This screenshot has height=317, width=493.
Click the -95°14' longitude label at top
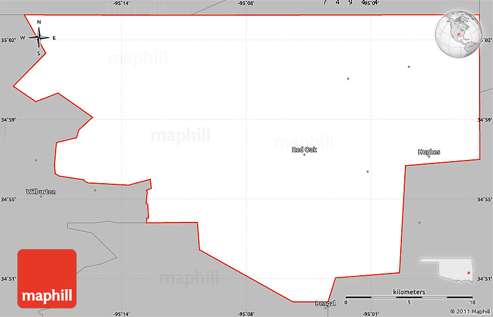click(x=121, y=3)
